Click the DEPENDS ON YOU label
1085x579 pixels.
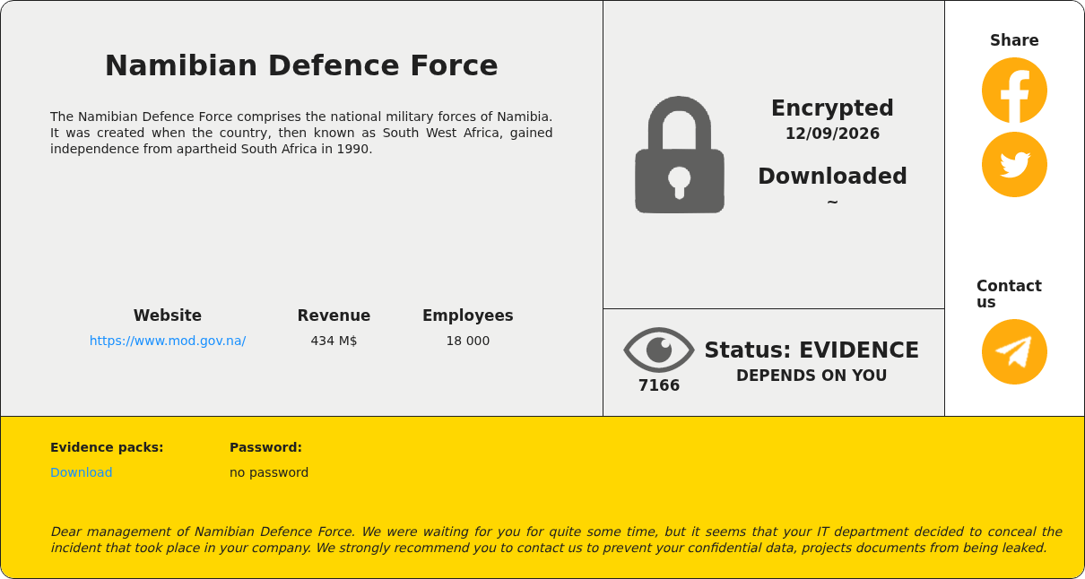click(x=812, y=376)
